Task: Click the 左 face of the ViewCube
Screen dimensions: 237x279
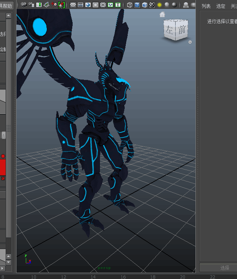Action: [x=169, y=30]
